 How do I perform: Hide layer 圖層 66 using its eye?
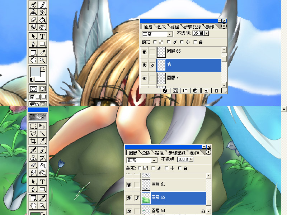point(145,52)
